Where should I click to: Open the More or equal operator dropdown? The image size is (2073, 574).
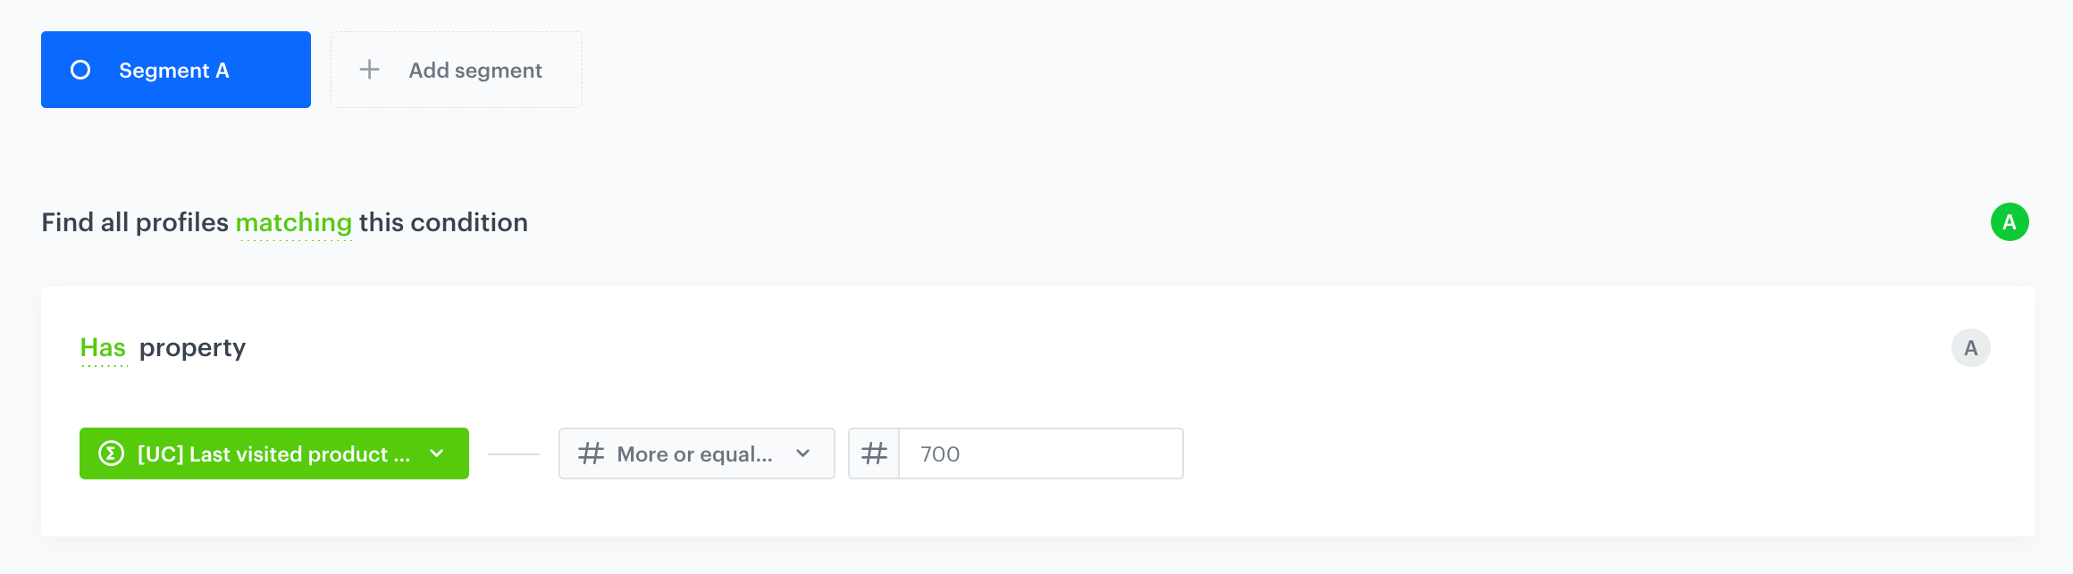[695, 453]
